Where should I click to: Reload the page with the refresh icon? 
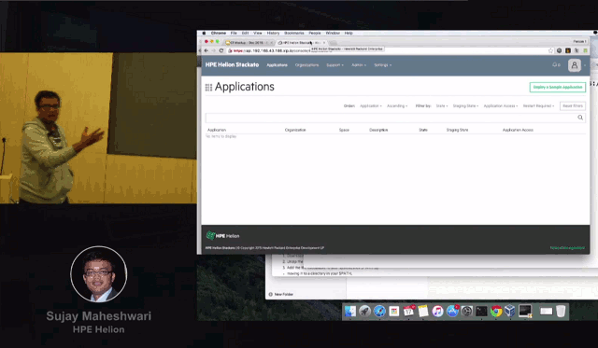221,50
